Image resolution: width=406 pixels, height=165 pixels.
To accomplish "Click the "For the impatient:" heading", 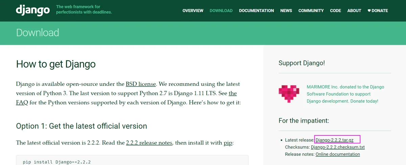I will point(304,121).
